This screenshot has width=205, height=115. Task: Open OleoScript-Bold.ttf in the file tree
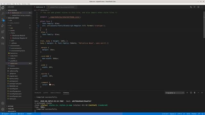[x=19, y=35]
